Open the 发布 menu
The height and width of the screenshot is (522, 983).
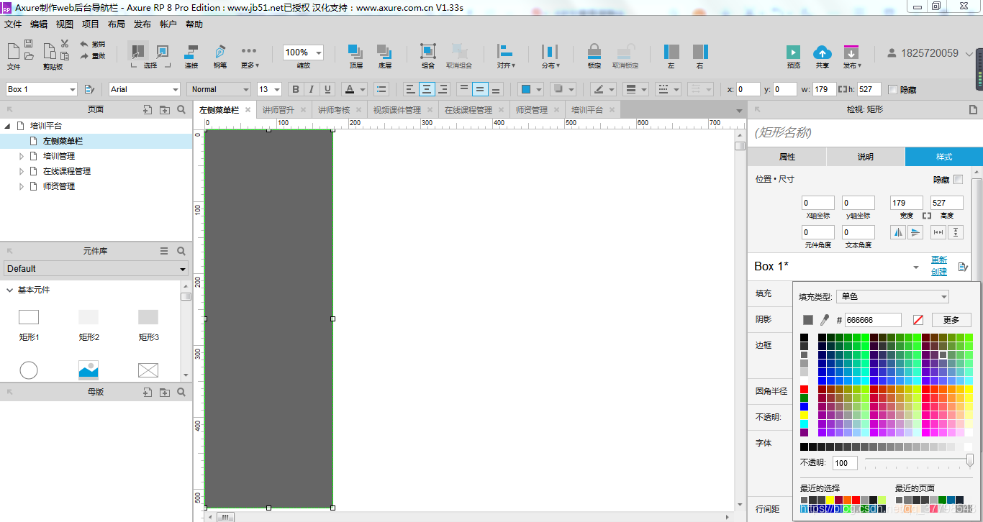[x=142, y=24]
